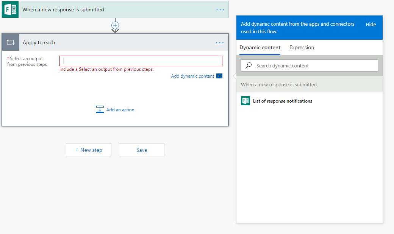Click the Add an action link
Image resolution: width=394 pixels, height=234 pixels.
point(120,110)
